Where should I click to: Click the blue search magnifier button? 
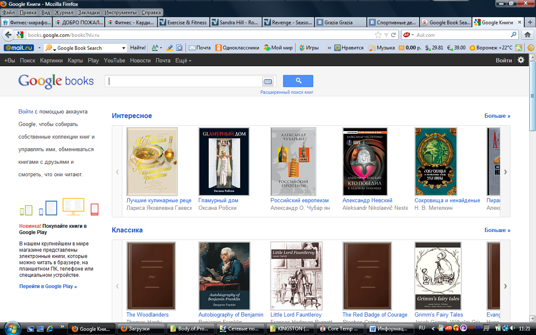(x=298, y=81)
